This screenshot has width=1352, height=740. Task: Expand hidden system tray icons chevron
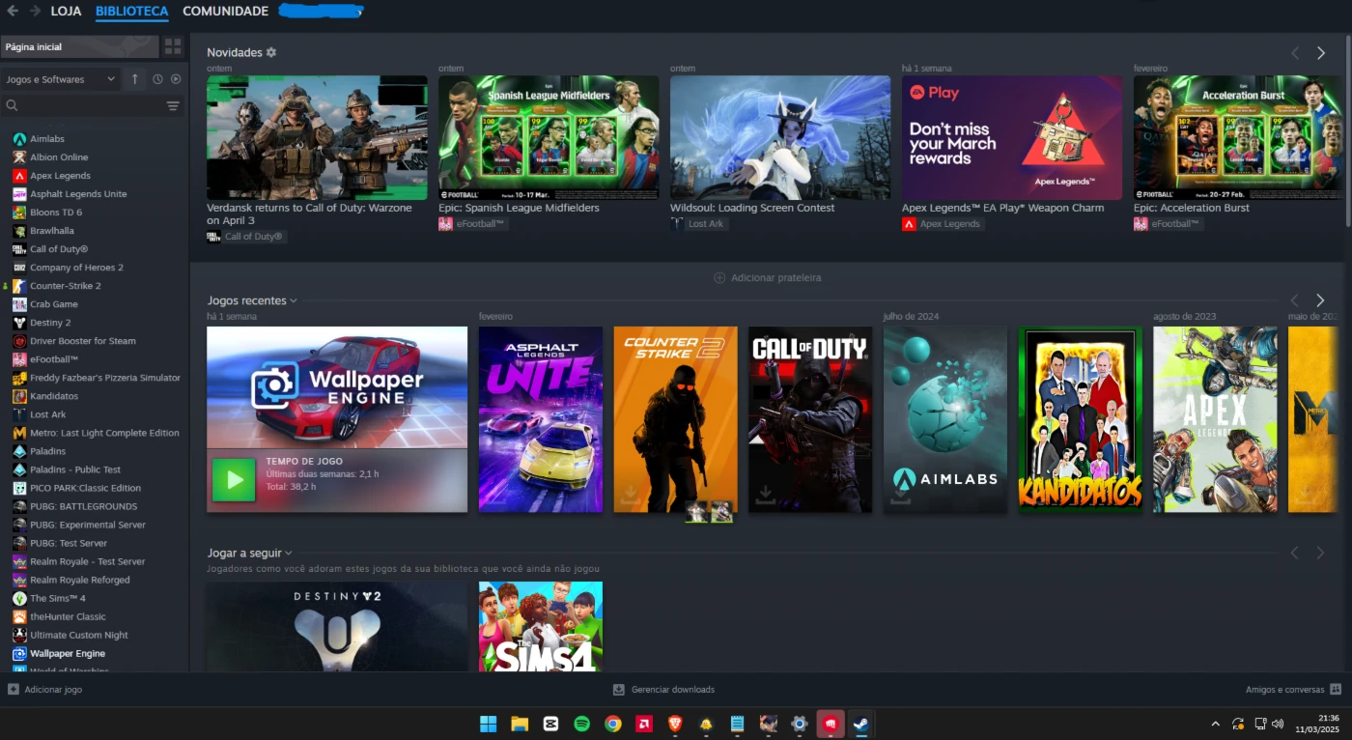(1215, 724)
